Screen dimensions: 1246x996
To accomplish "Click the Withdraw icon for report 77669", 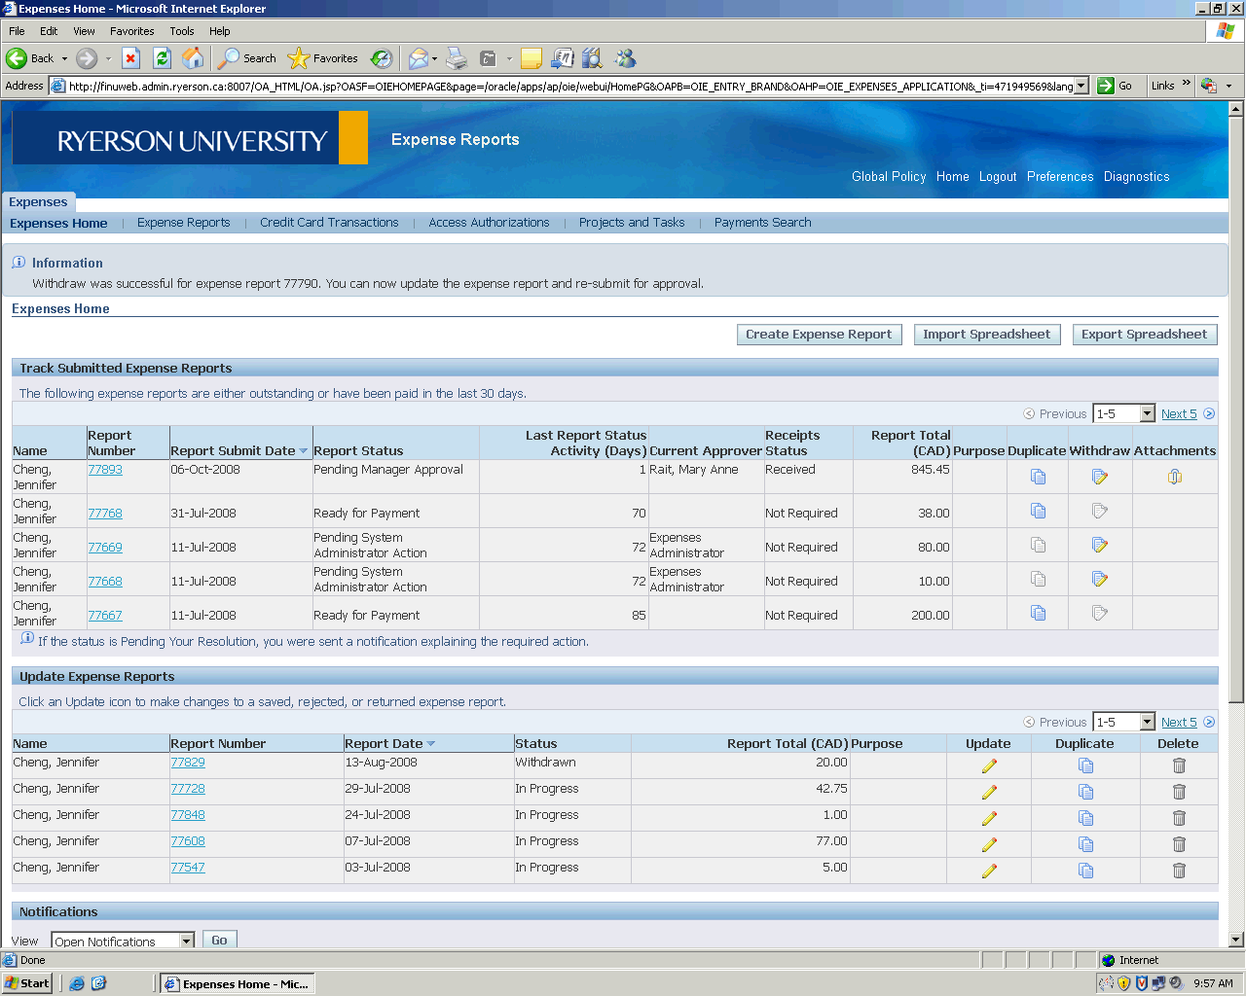I will point(1099,546).
